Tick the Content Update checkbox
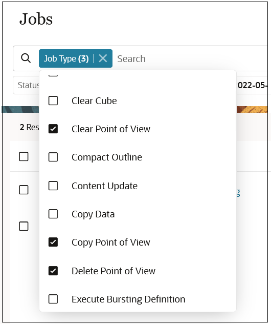 pos(53,186)
